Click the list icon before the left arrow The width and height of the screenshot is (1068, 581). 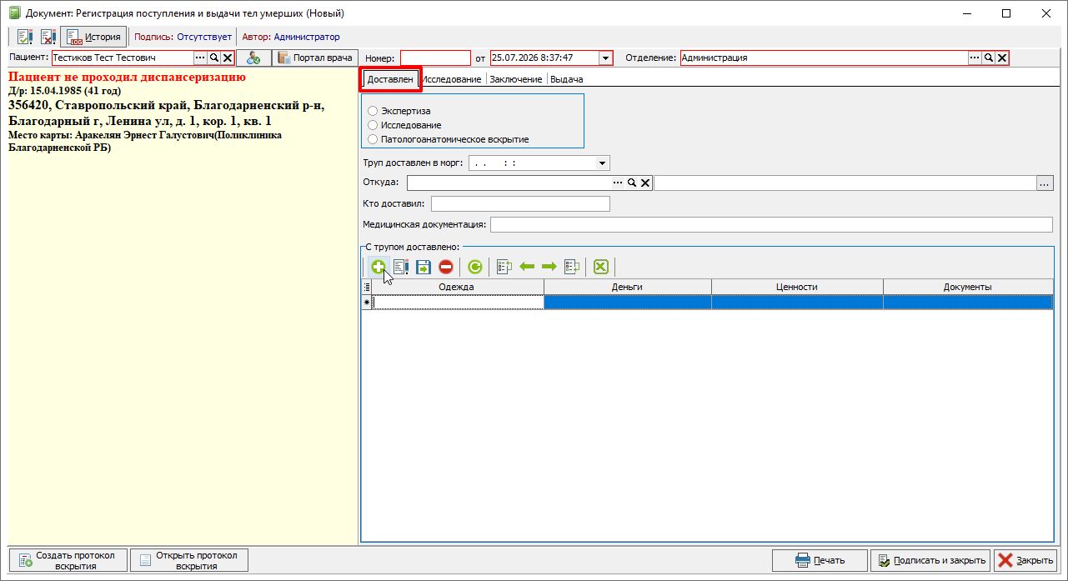pyautogui.click(x=504, y=267)
